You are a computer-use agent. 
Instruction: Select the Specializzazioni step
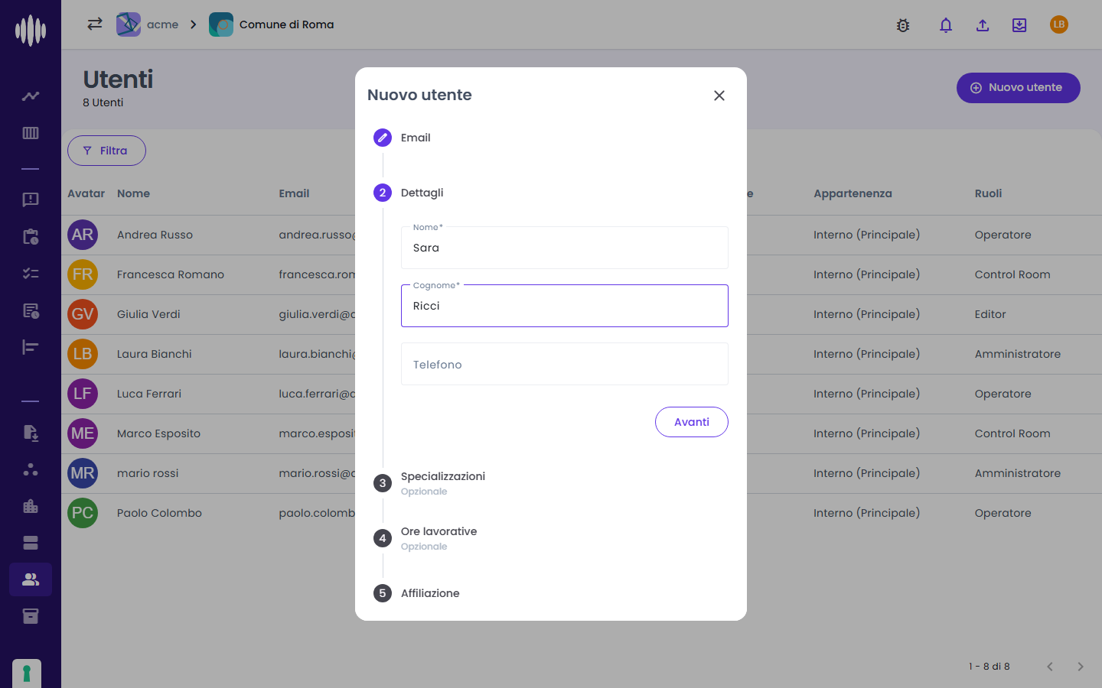pos(429,483)
